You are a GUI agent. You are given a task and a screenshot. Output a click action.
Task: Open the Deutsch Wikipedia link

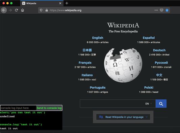point(159,50)
